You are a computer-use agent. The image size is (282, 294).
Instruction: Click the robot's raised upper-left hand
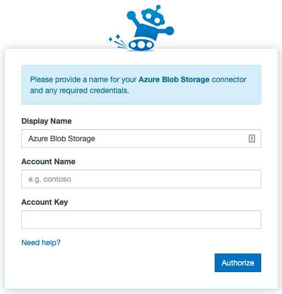coord(131,15)
